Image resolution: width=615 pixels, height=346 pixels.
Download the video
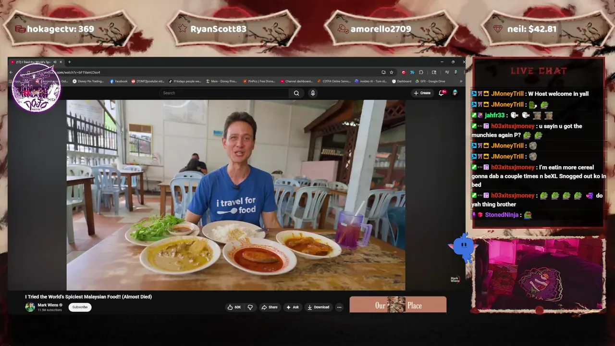pos(319,307)
